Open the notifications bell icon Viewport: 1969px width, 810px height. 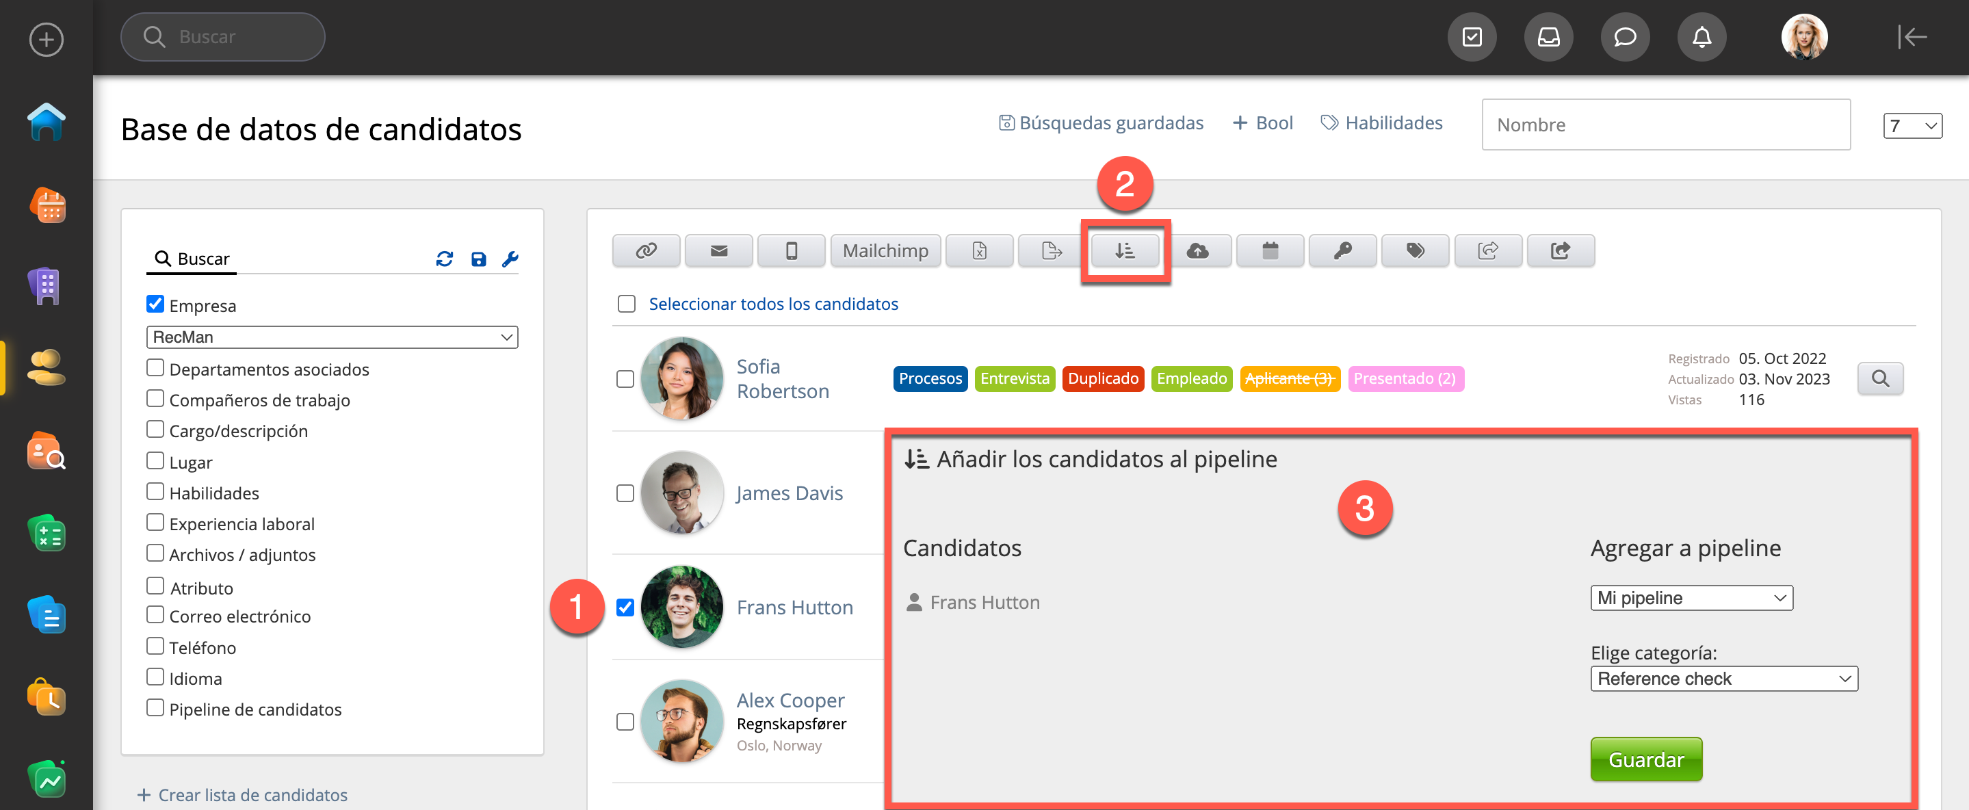coord(1701,37)
